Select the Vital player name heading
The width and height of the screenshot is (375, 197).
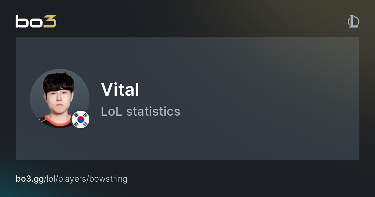120,89
